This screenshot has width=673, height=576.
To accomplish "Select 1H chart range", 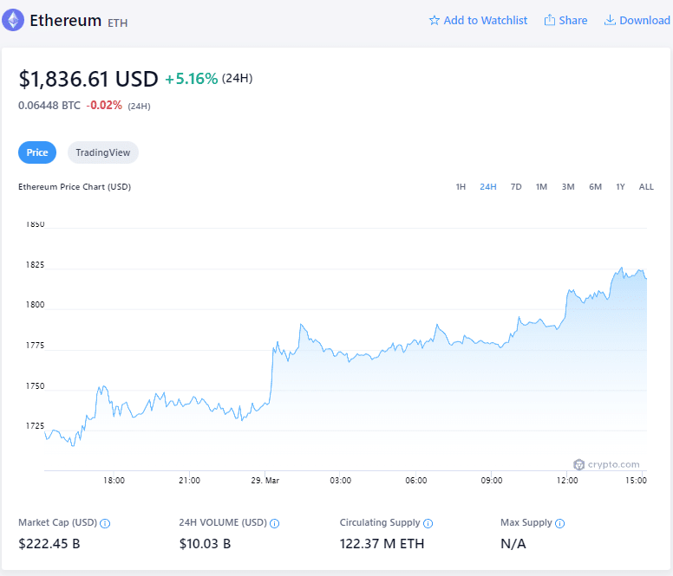I will (x=461, y=187).
